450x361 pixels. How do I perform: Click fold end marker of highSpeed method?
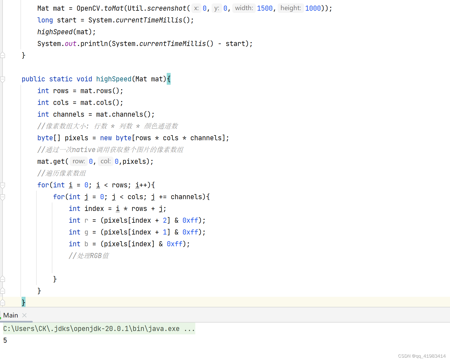(3, 303)
